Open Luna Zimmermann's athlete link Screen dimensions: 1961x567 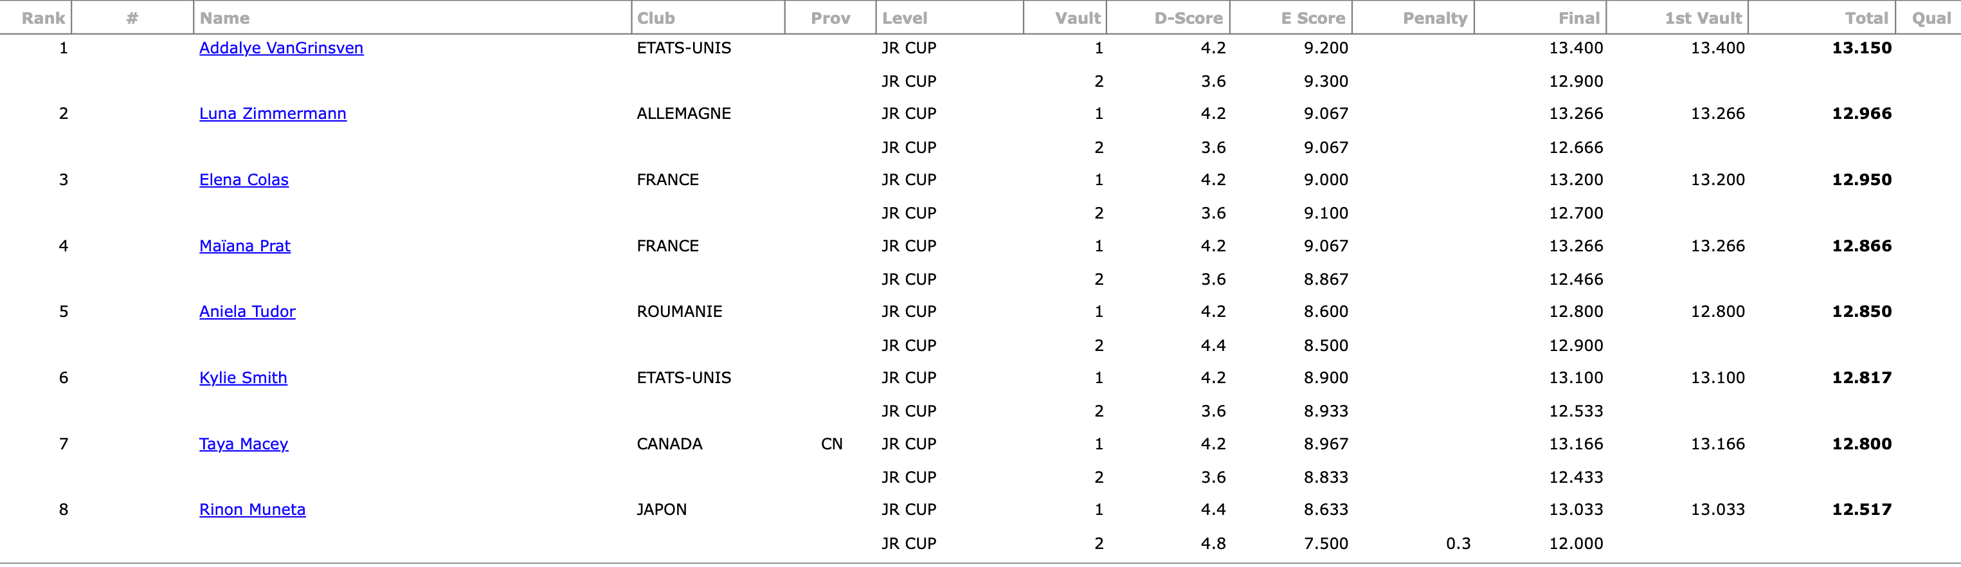(273, 113)
